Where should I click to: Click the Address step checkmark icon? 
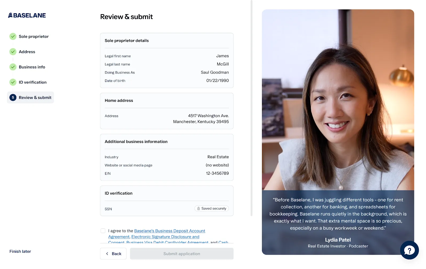coord(13,52)
